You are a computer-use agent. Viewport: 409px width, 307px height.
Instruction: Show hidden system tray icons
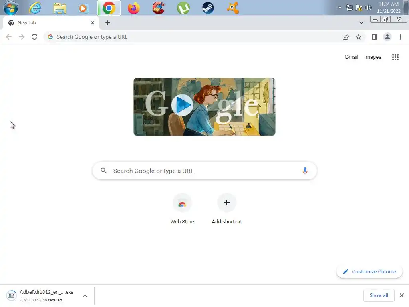pyautogui.click(x=340, y=8)
